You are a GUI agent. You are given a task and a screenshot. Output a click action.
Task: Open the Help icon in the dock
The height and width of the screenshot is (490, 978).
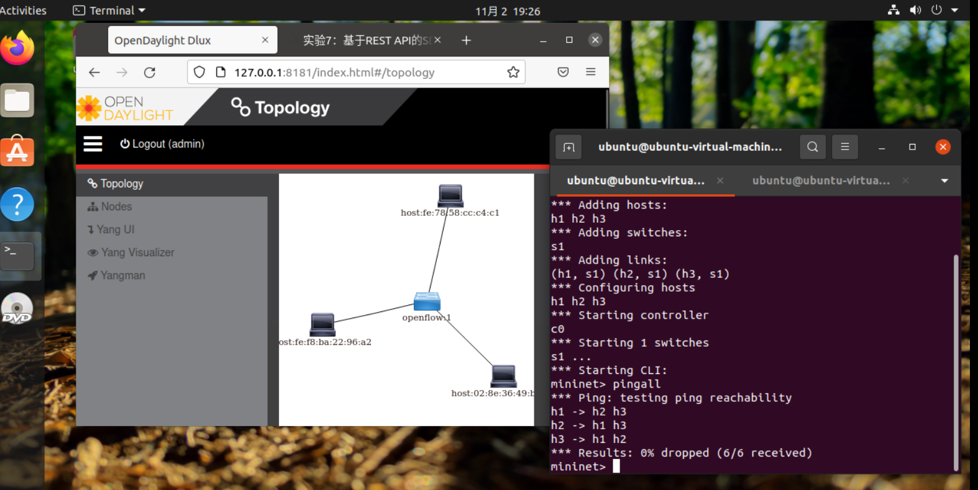tap(17, 204)
